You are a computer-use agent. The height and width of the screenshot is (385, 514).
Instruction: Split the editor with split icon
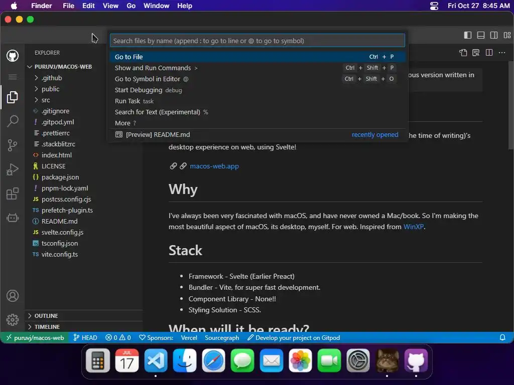pos(489,53)
